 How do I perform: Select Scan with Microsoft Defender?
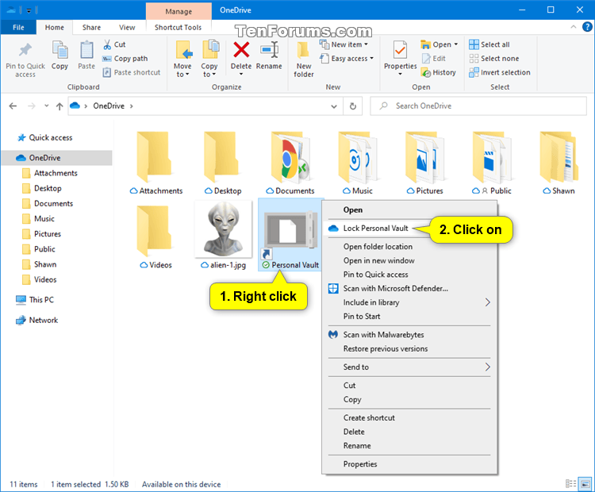click(395, 289)
